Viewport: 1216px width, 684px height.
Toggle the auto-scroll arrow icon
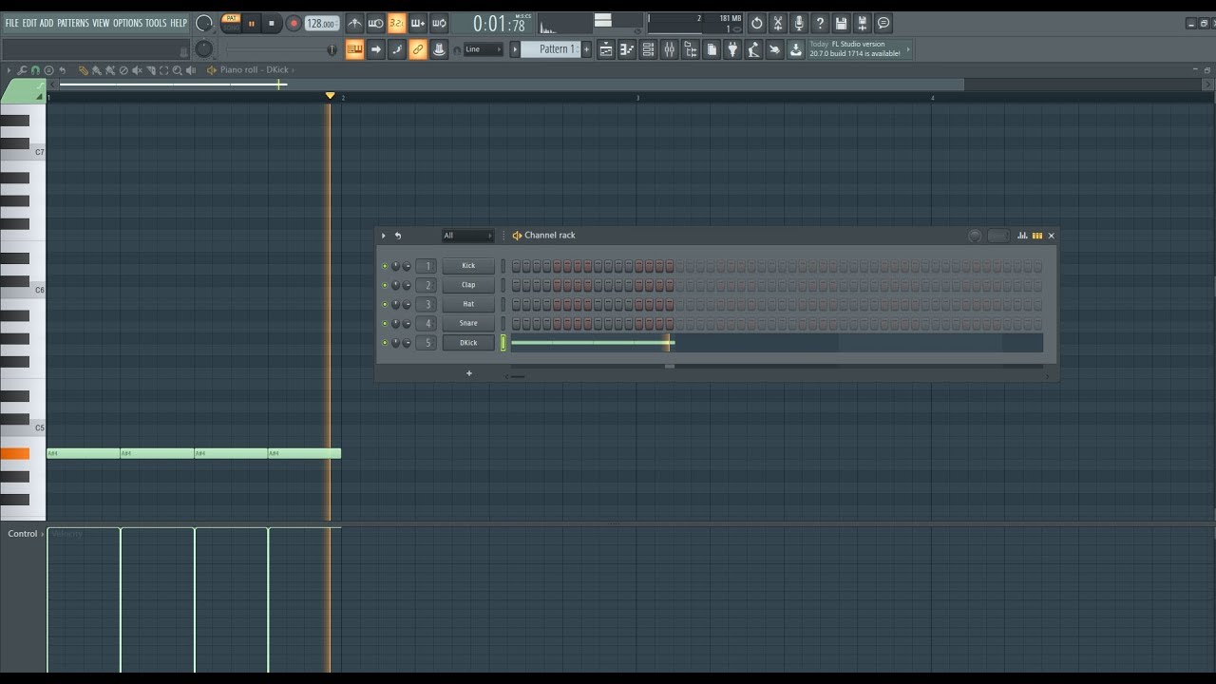(376, 49)
